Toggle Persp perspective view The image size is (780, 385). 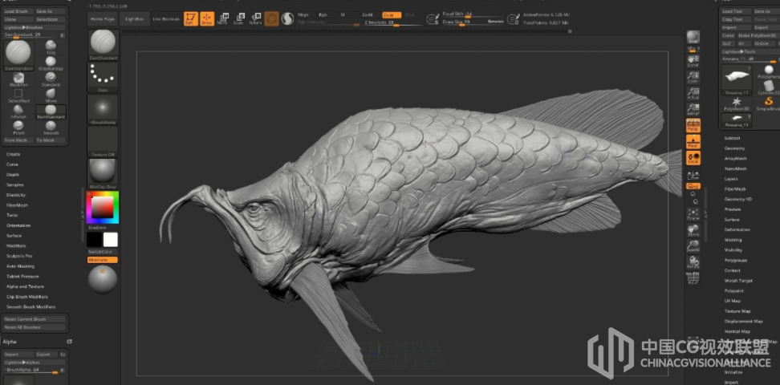click(x=693, y=126)
